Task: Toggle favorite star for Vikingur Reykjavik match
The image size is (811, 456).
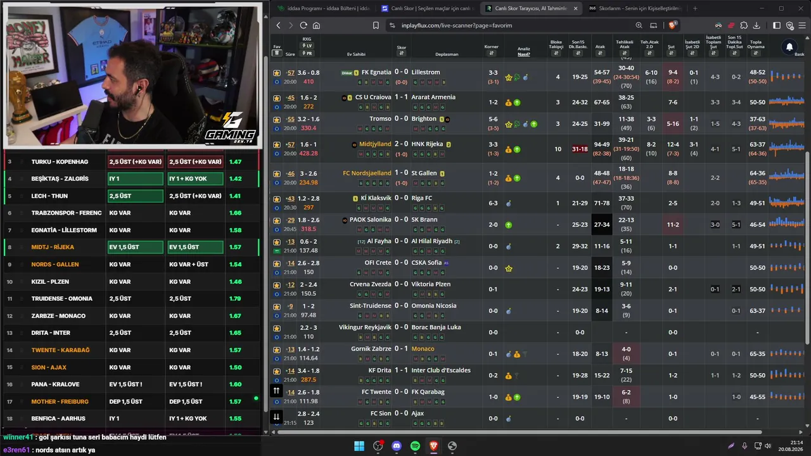Action: [277, 328]
